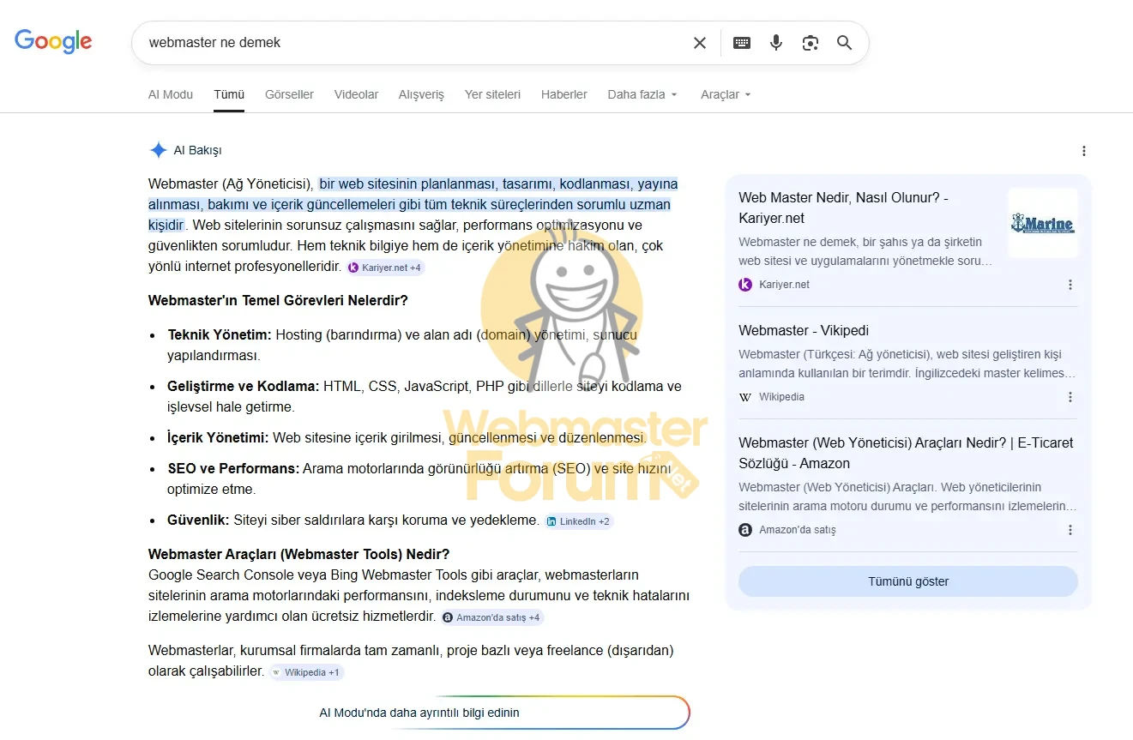Start voice search with microphone icon
The image size is (1133, 740).
tap(776, 43)
